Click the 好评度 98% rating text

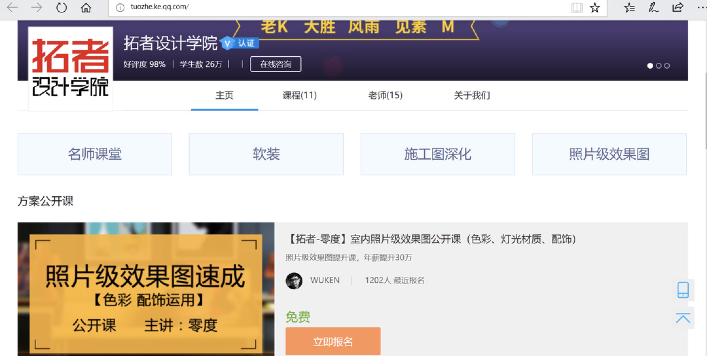coord(144,64)
